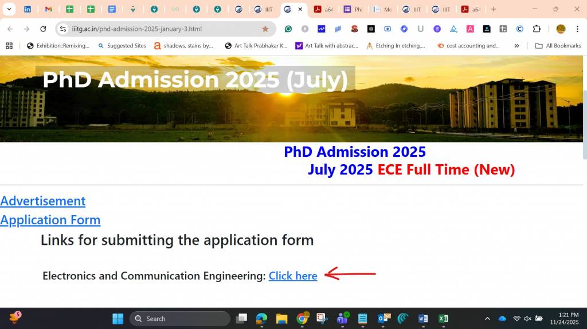Screen dimensions: 587x329
Task: Open Chrome three-dot menu
Action: pyautogui.click(x=577, y=29)
